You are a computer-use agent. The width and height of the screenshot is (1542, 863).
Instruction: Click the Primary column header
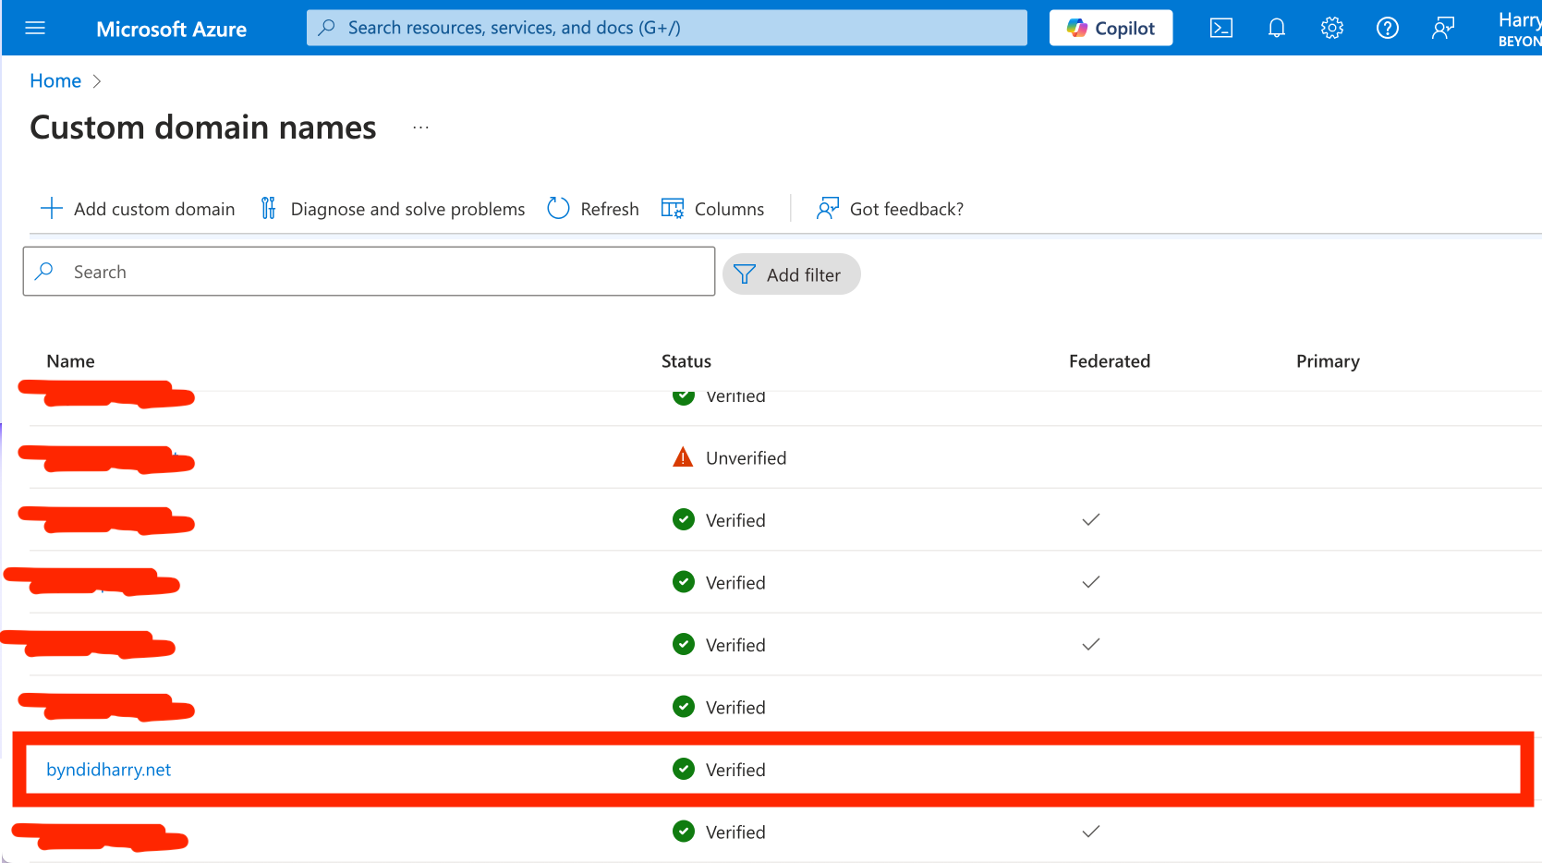tap(1328, 361)
